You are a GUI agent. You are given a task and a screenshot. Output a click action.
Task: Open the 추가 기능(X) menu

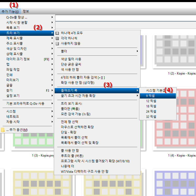(x=10, y=11)
